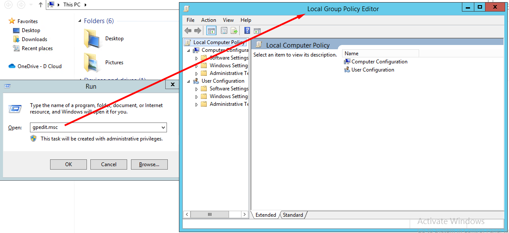Click Browse... in the Run dialog
Viewport: 509px width, 233px height.
149,164
